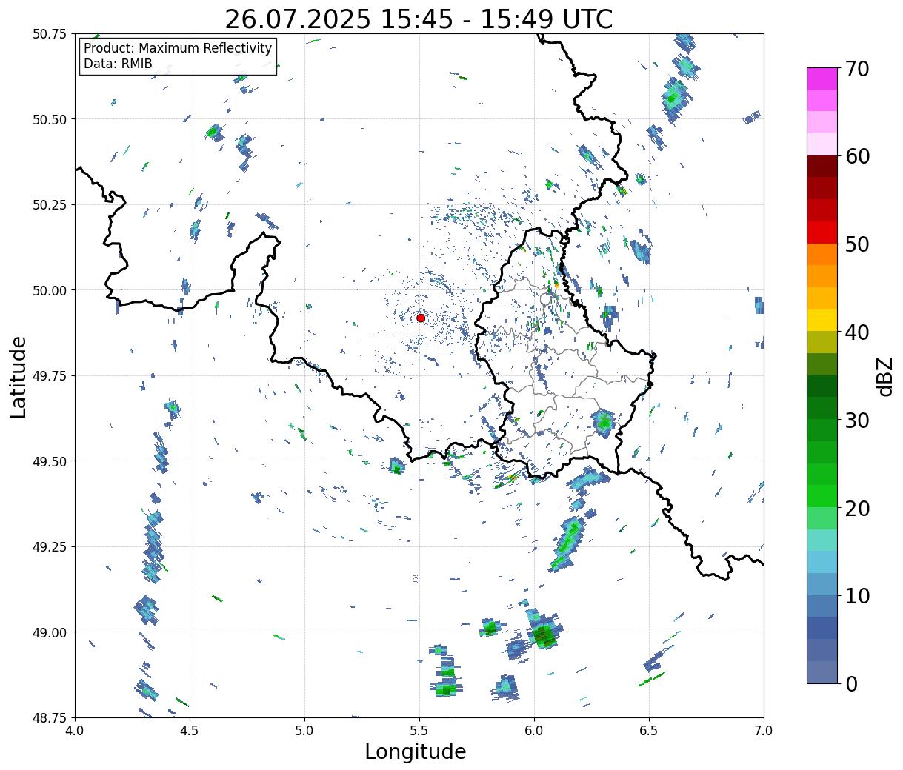Click the longitude tick label 4.5
The height and width of the screenshot is (770, 903).
point(190,731)
